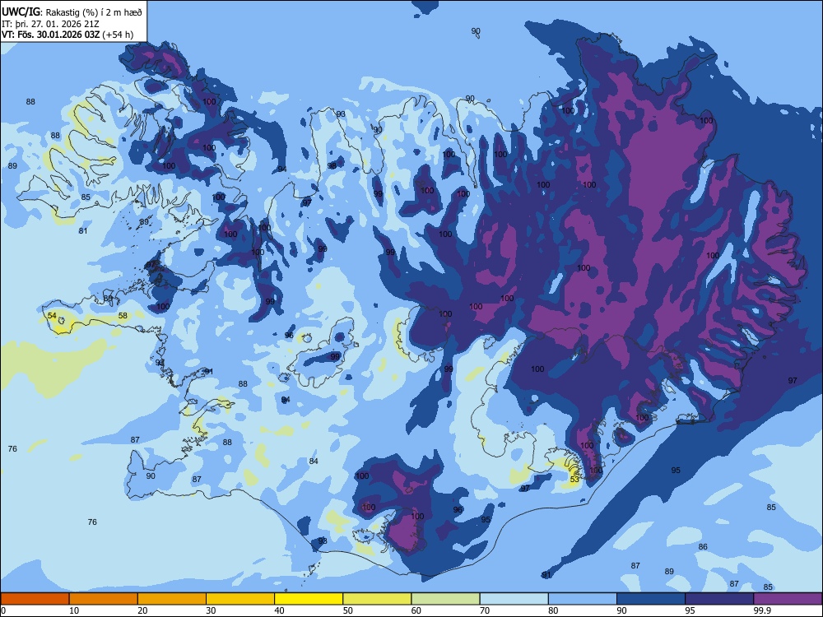Click the indigo 95–99.9 legend swatch
This screenshot has width=823, height=617.
[x=719, y=599]
